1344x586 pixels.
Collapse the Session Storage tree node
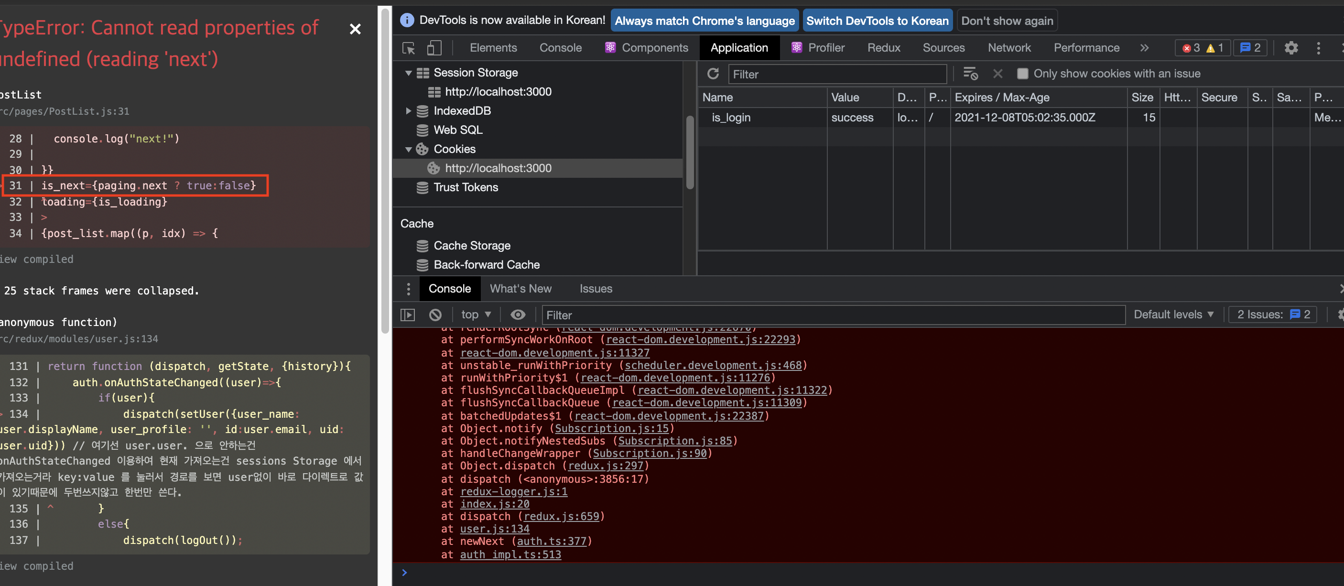click(x=409, y=73)
